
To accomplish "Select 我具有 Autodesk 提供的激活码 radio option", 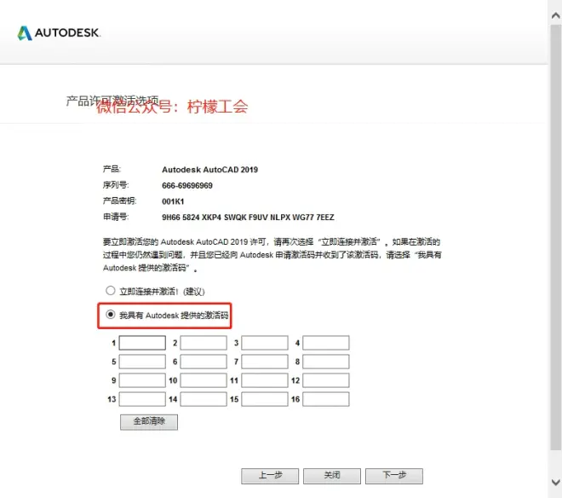I will 111,315.
